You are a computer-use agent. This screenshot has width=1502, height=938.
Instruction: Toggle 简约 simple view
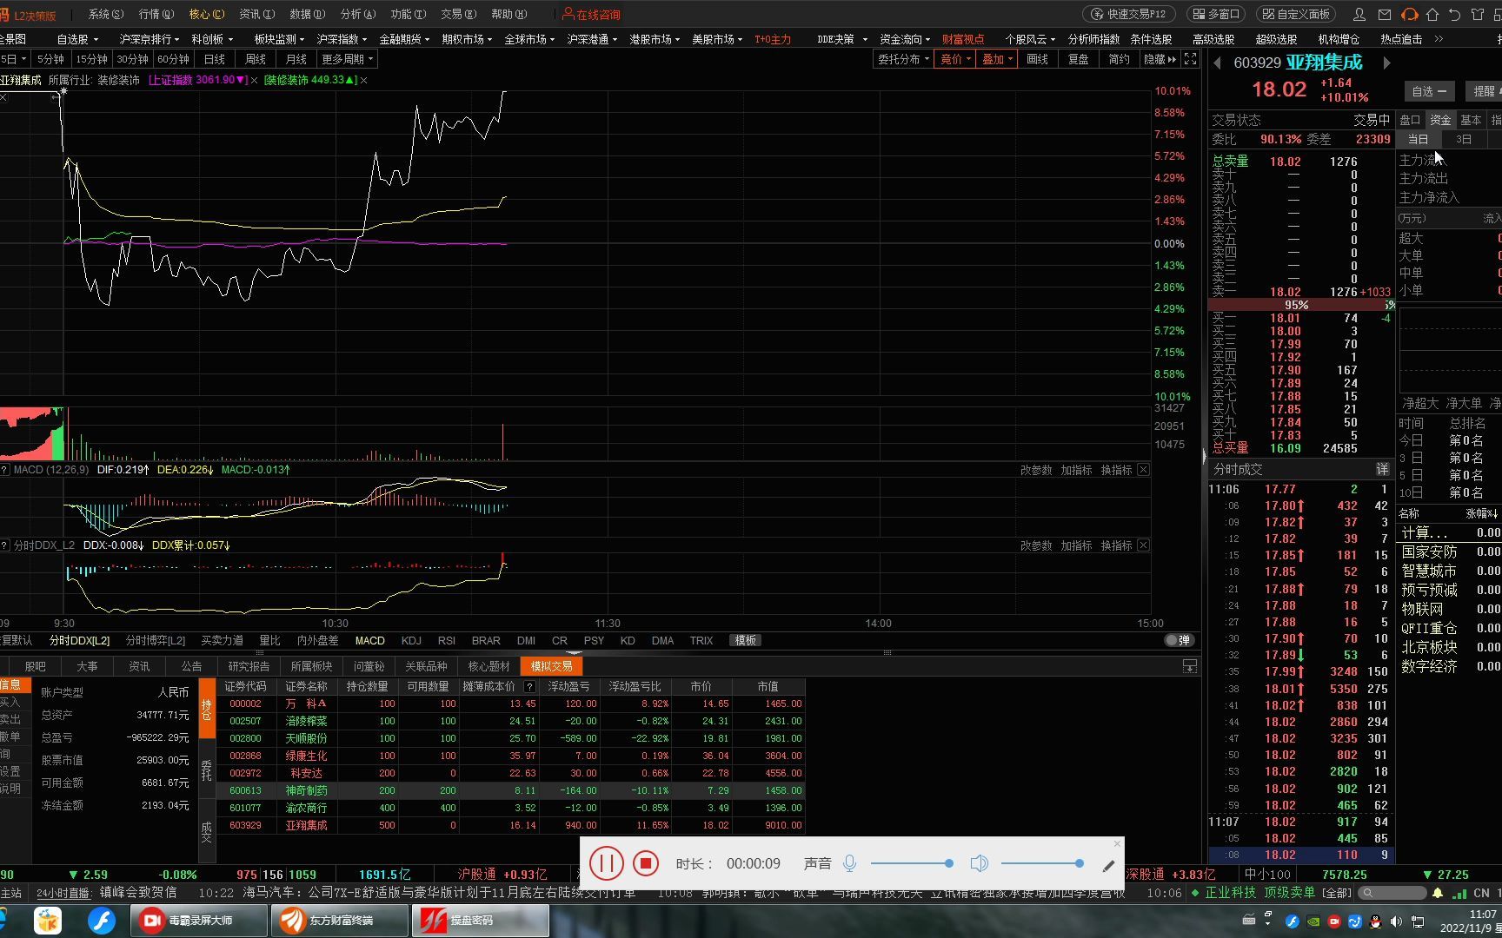point(1120,59)
